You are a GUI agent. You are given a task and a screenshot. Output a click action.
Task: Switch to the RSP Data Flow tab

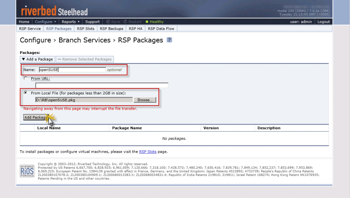tap(161, 29)
